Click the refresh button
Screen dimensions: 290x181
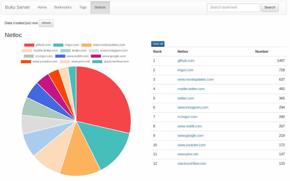(46, 23)
